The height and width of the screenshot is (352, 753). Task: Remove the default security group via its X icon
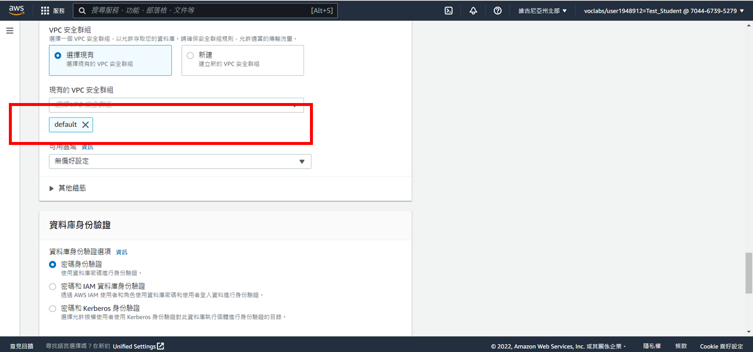point(87,124)
